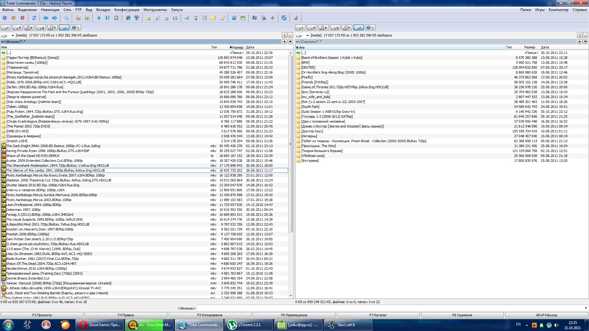Click F5 Копирование button
This screenshot has width=589, height=331.
point(210,315)
